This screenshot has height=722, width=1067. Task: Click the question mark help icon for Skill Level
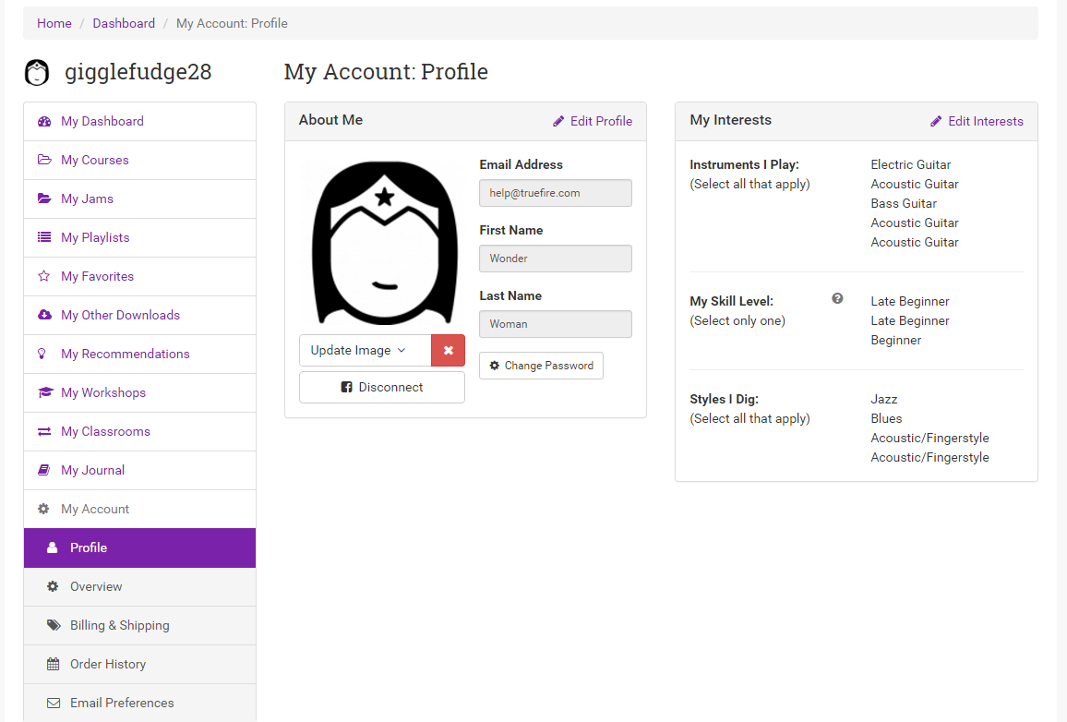(x=838, y=298)
